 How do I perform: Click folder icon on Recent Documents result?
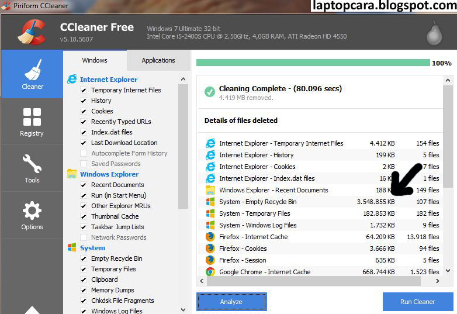pos(210,190)
